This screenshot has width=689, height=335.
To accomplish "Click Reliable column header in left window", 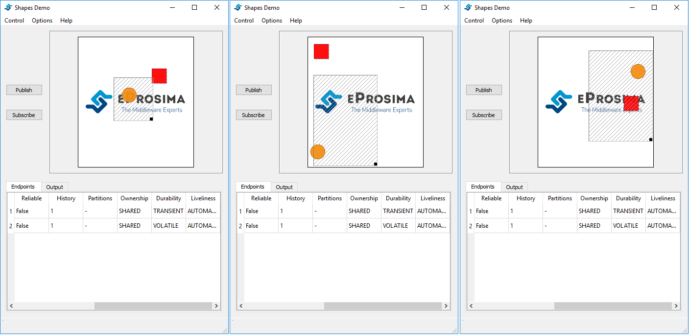I will click(32, 198).
